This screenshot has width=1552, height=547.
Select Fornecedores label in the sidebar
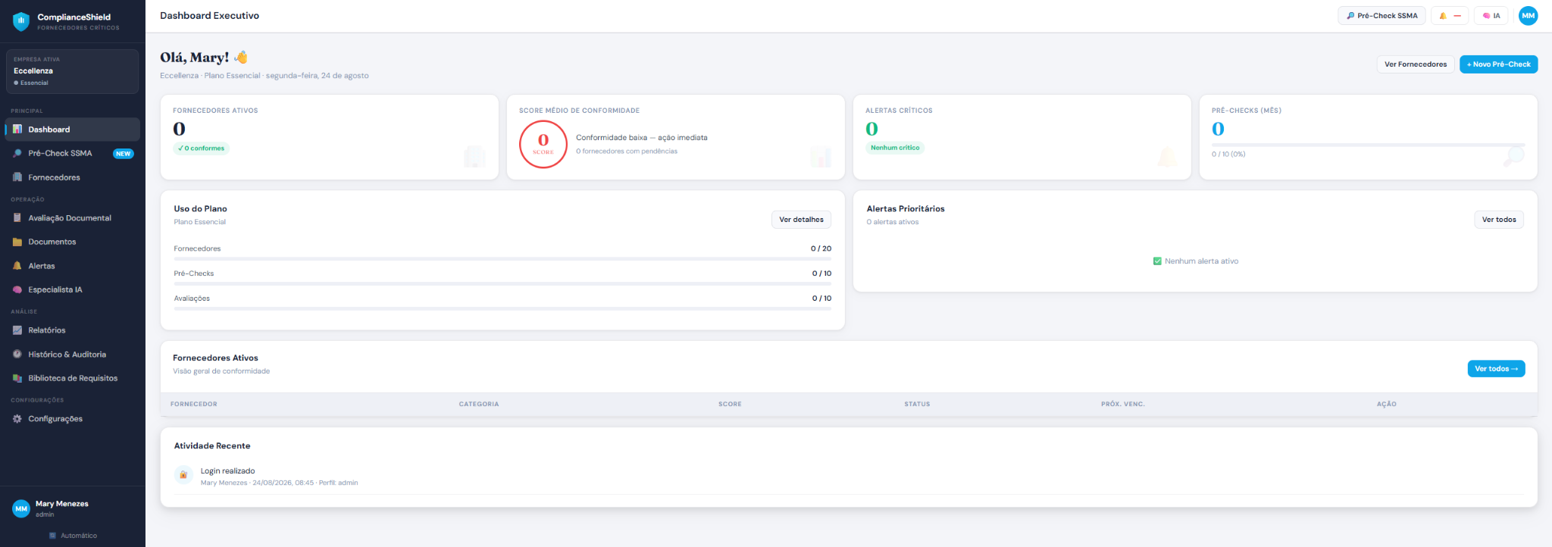point(54,177)
